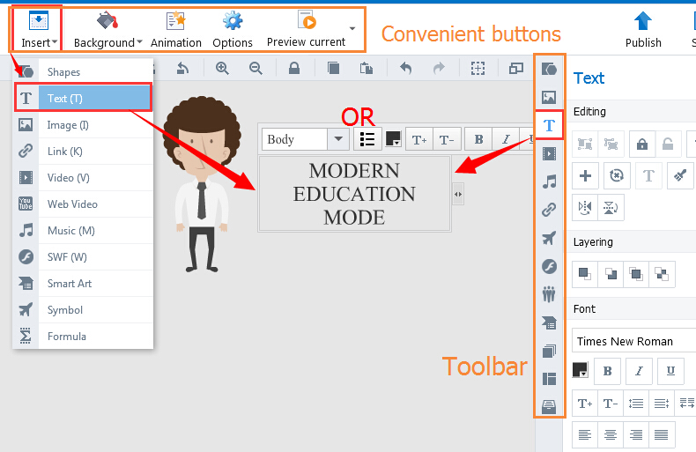
Task: Click Preview current button
Action: (x=306, y=29)
